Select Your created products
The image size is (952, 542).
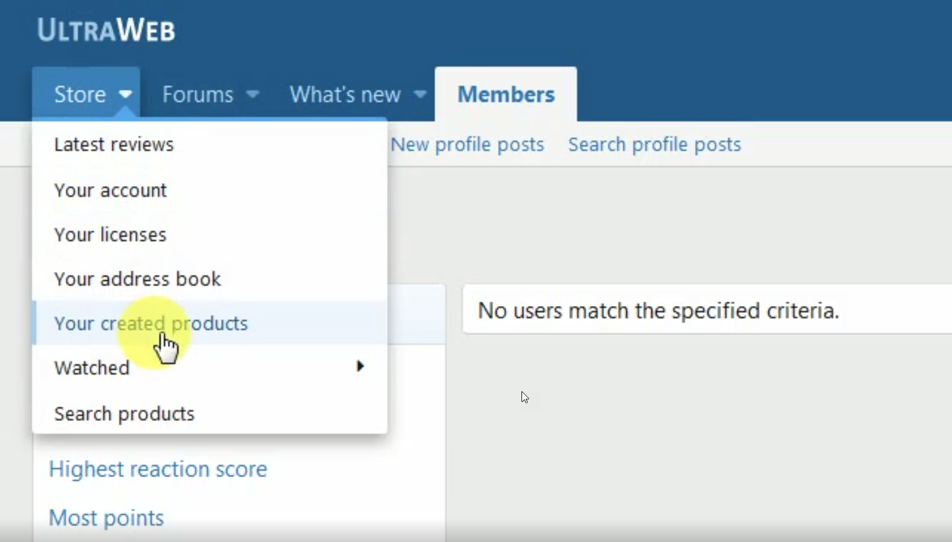(151, 323)
